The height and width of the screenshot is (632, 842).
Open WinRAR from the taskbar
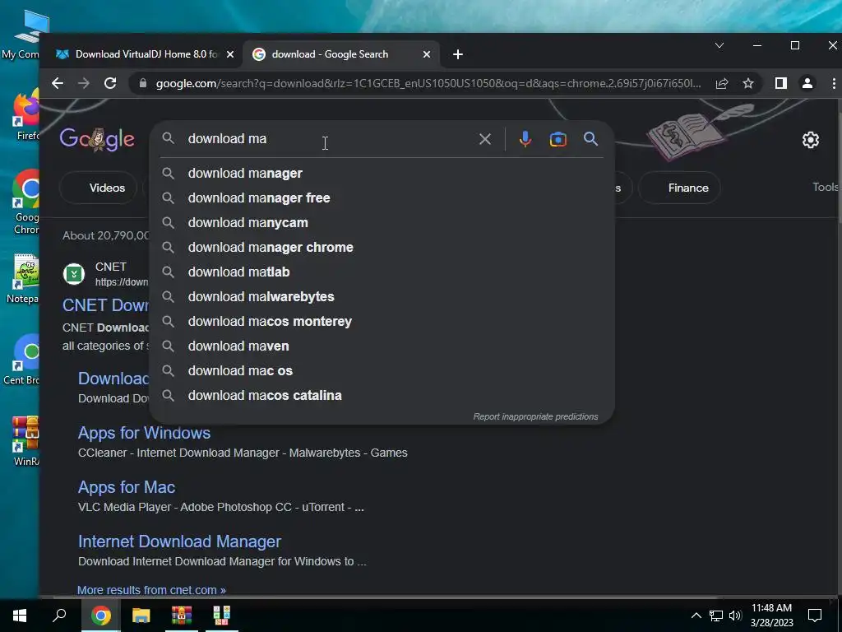(182, 616)
